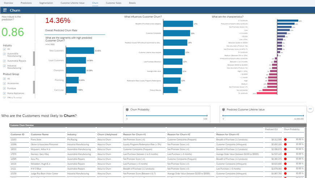This screenshot has height=178, width=315.
Task: Click left handle of Predicted CLV slider
Action: [223, 116]
